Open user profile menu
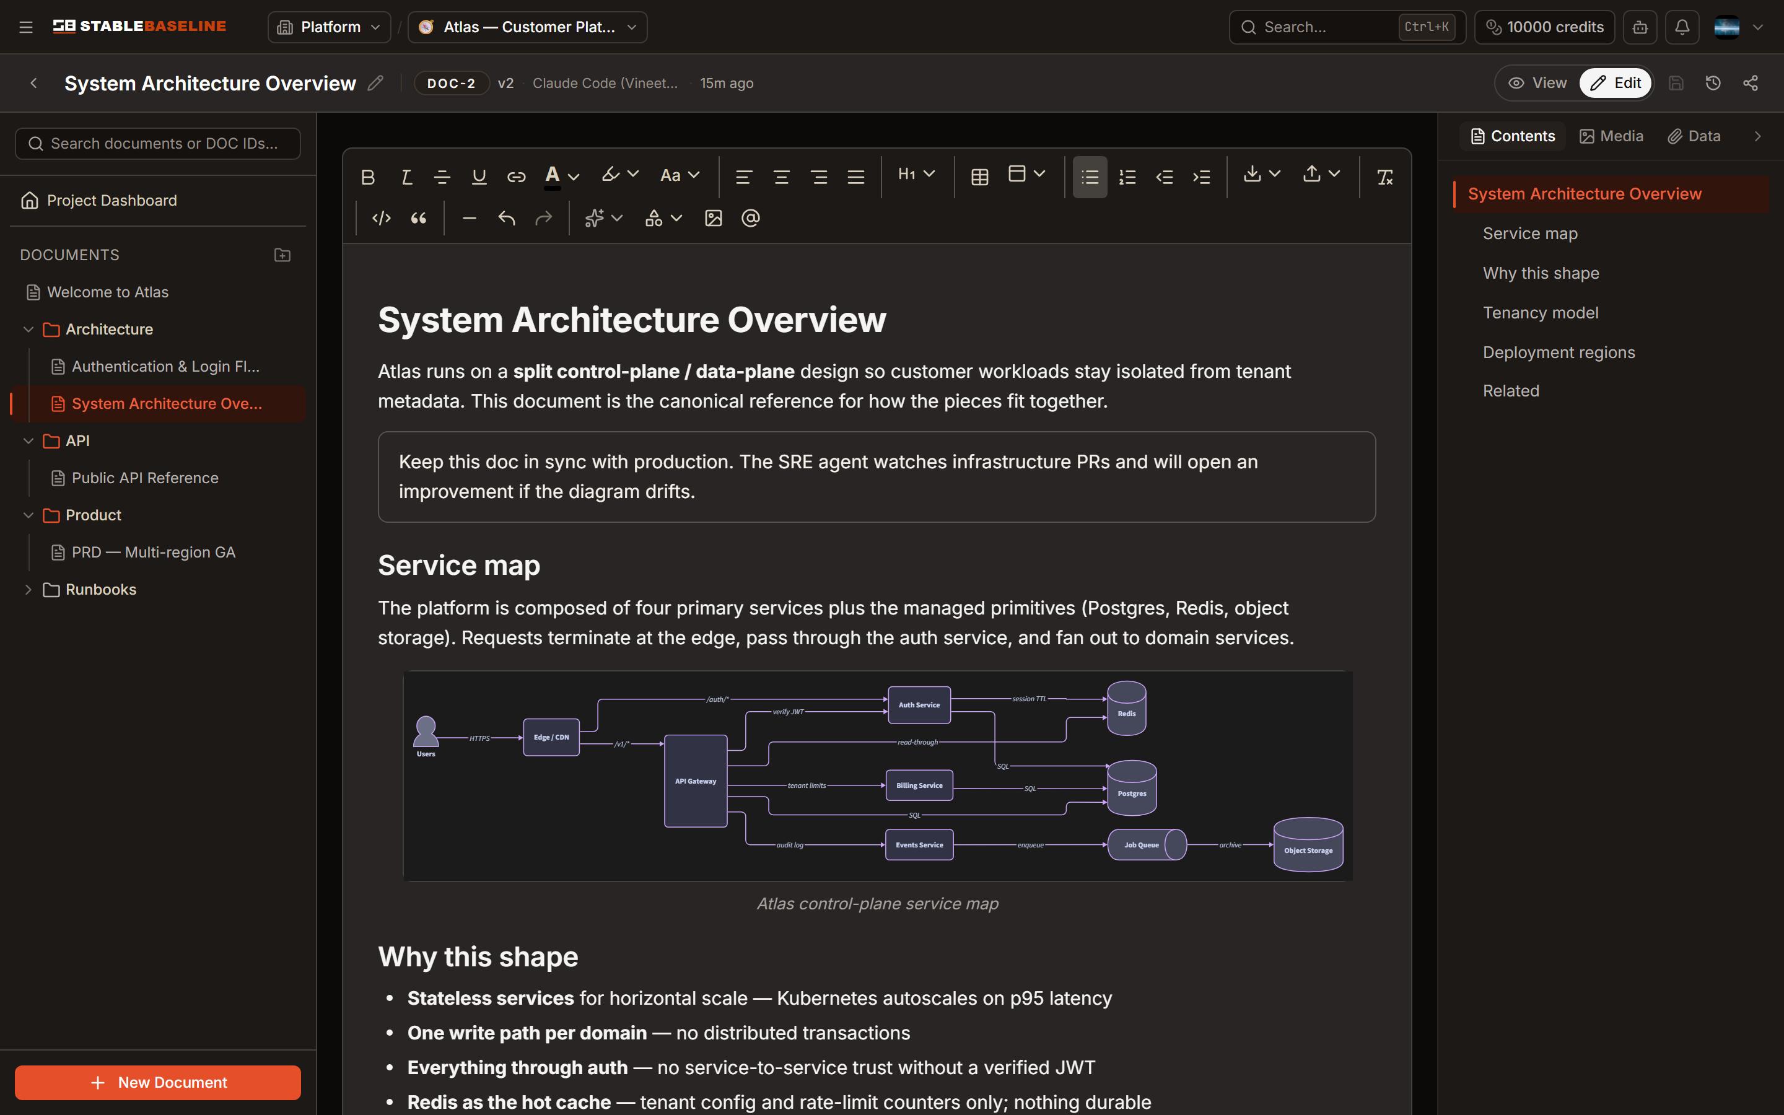 pyautogui.click(x=1739, y=27)
